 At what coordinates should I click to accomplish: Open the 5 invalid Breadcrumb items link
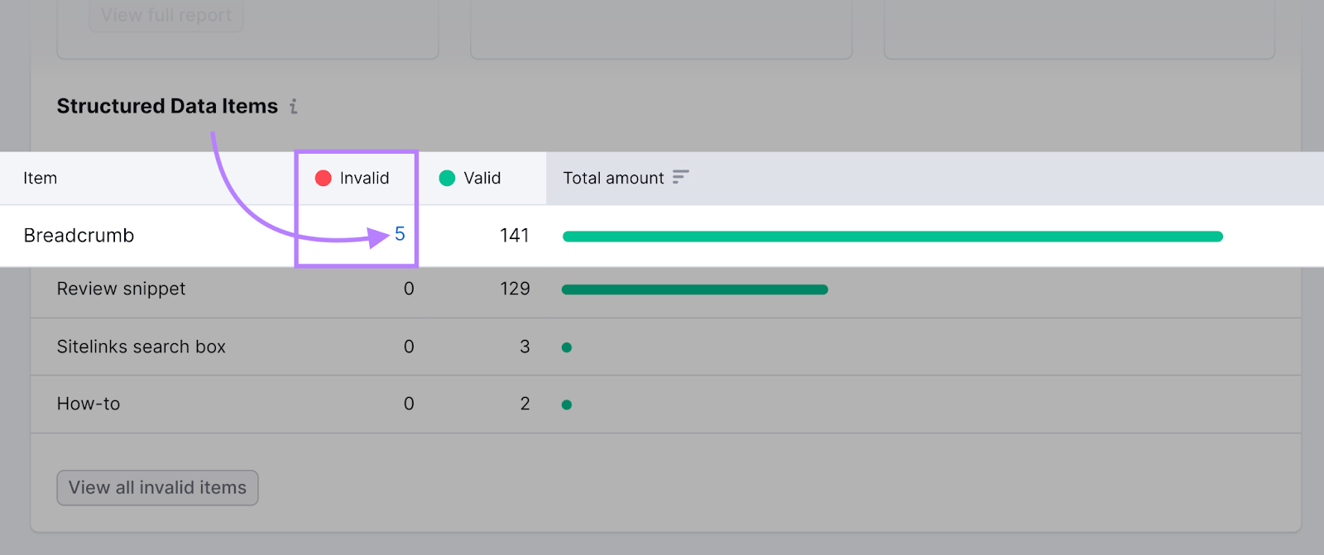(x=400, y=234)
